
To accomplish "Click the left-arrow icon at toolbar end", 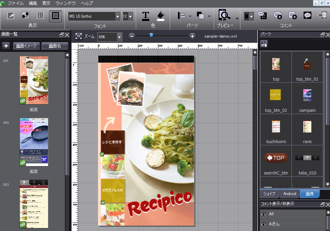I will 322,15.
